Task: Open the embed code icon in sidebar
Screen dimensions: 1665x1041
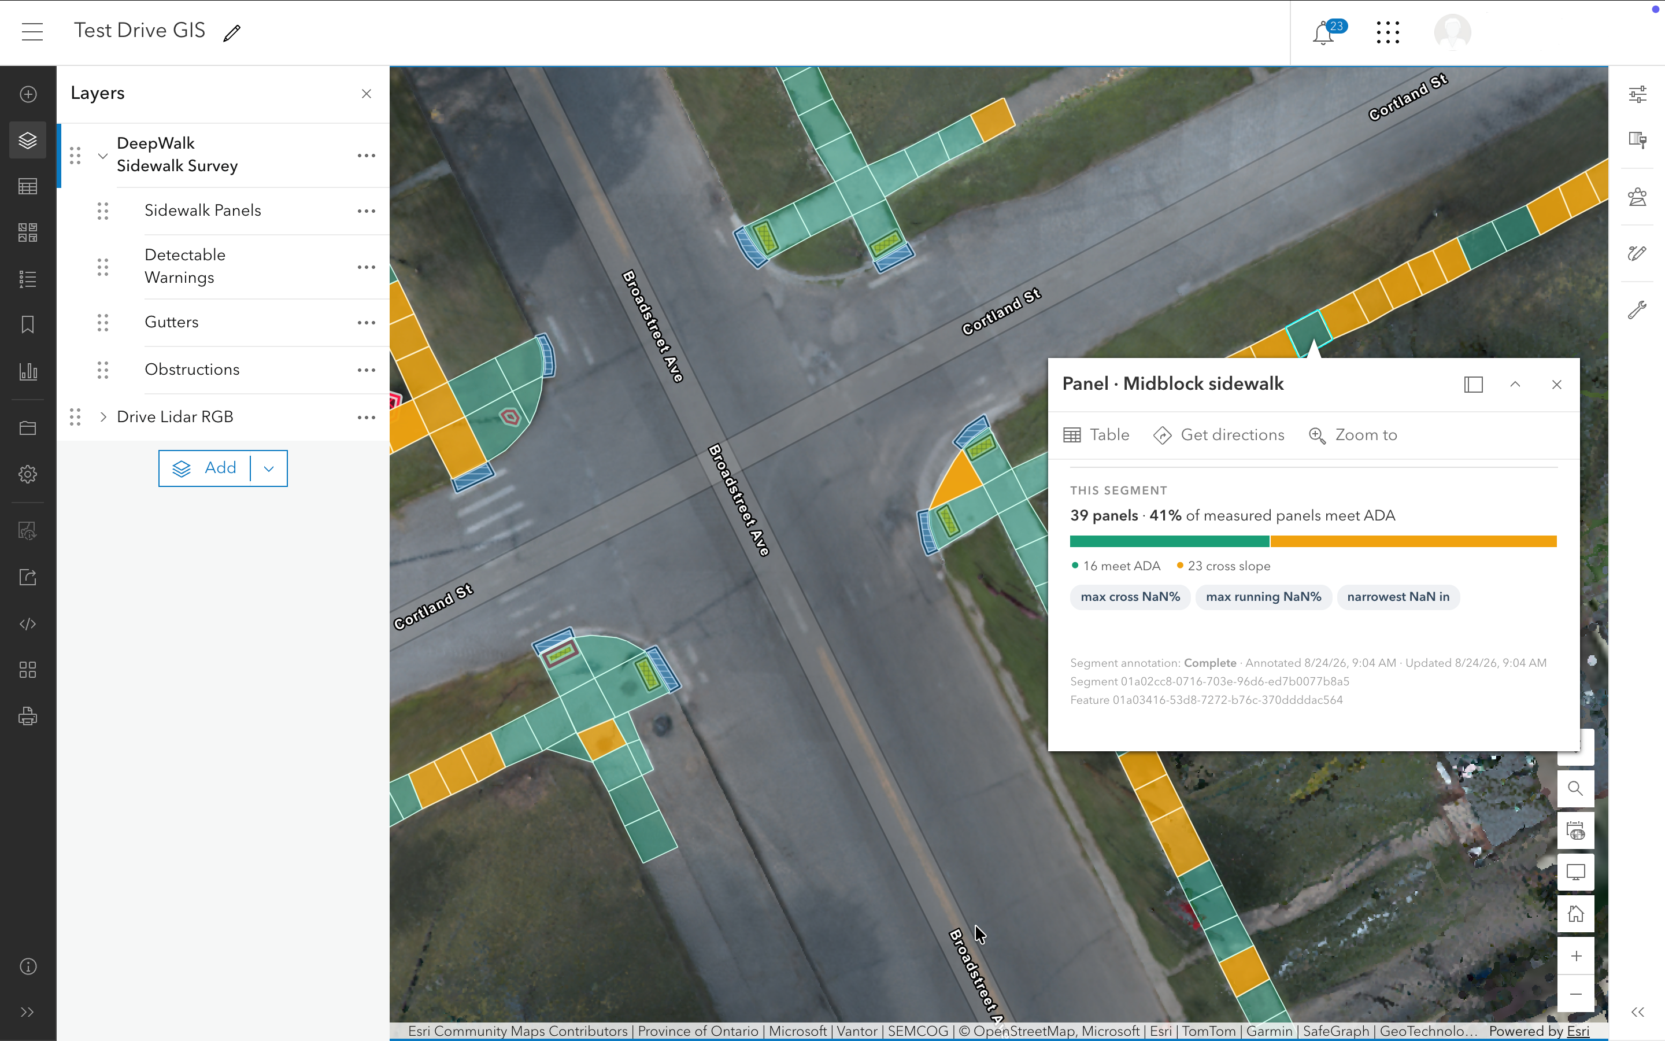Action: click(28, 624)
